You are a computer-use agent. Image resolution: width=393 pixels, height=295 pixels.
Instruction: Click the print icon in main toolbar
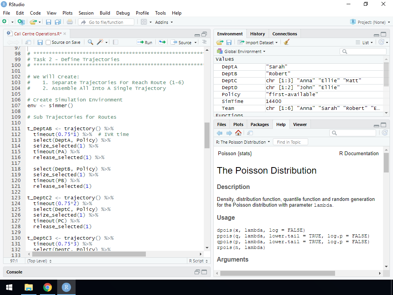[70, 22]
